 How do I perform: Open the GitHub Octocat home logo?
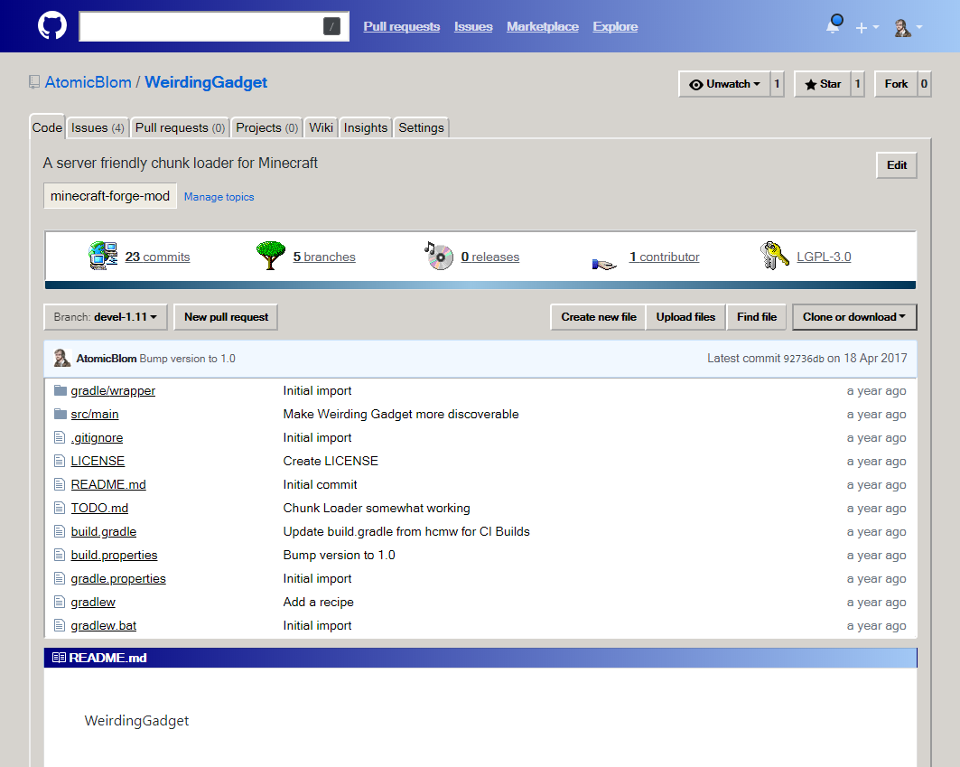tap(52, 26)
